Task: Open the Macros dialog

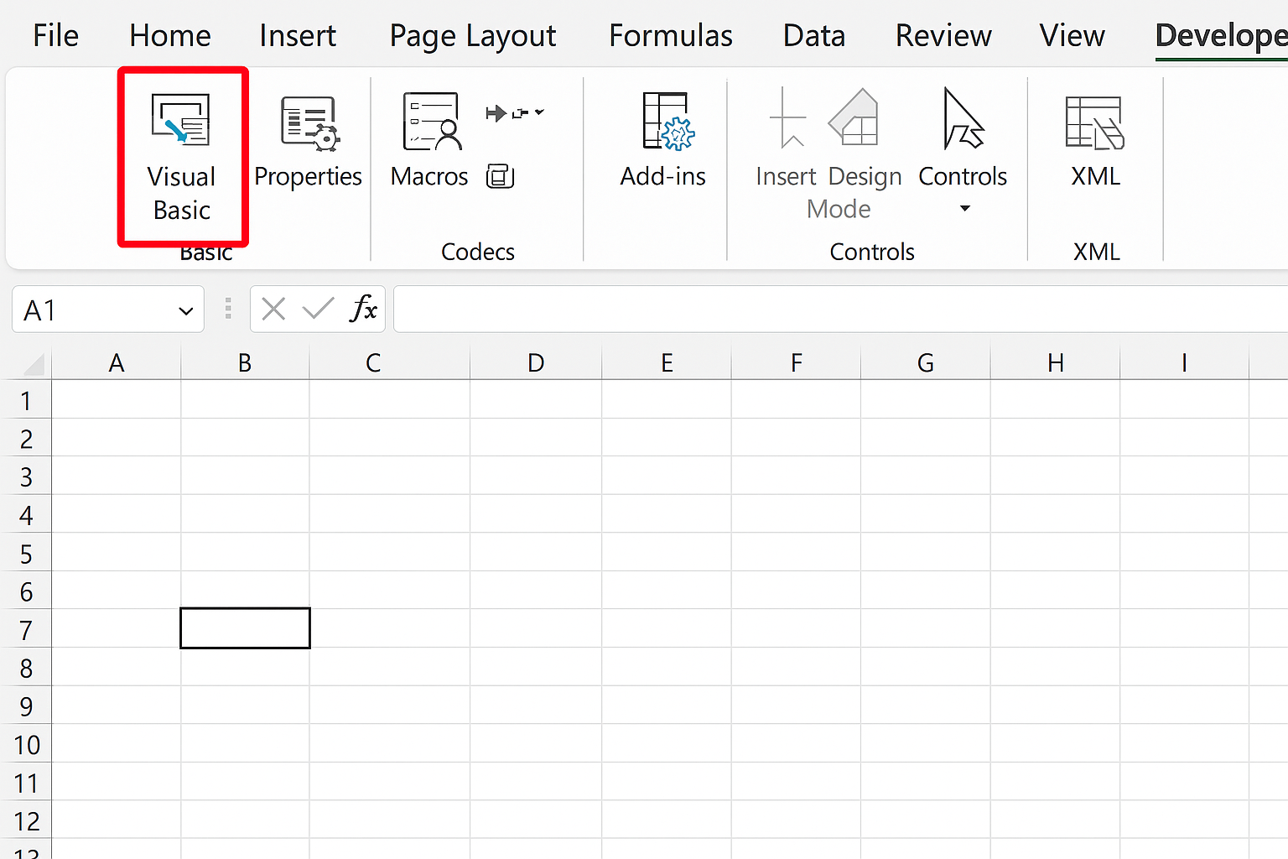Action: click(x=429, y=141)
